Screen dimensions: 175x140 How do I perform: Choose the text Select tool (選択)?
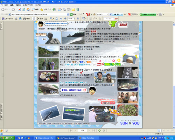tap(40, 19)
